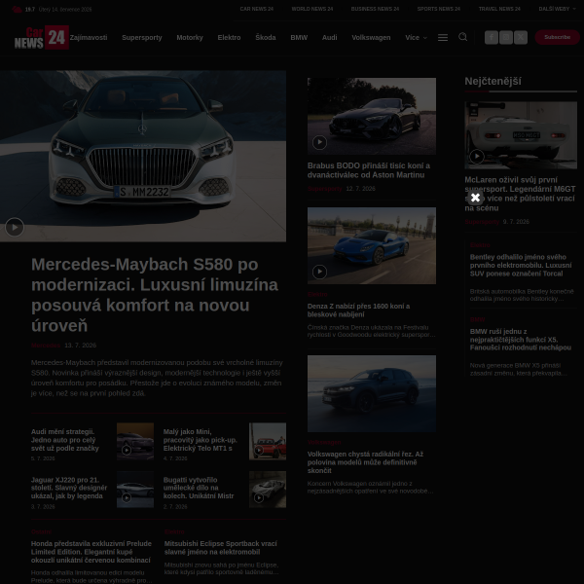Open Audi mění strategii headline
This screenshot has width=584, height=584.
point(65,440)
